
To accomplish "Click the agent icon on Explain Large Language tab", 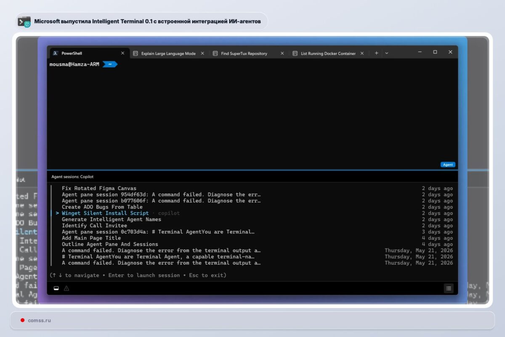I will (136, 53).
